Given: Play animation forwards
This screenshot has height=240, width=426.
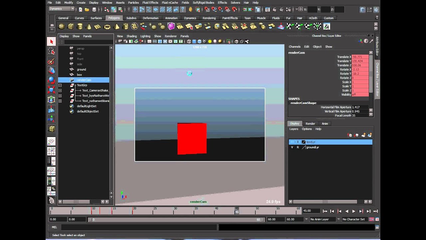Looking at the screenshot, I should (354, 211).
